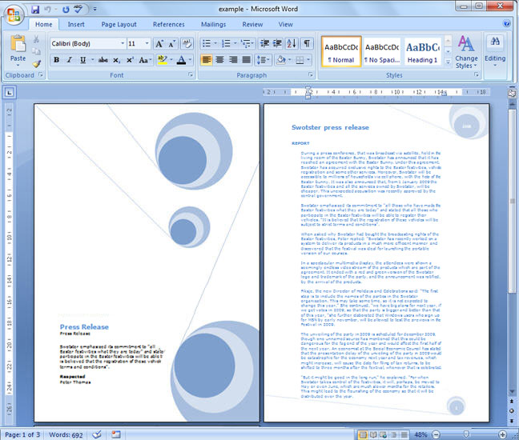Enable Center alignment
Viewport: 519px width, 440px height.
coord(219,60)
